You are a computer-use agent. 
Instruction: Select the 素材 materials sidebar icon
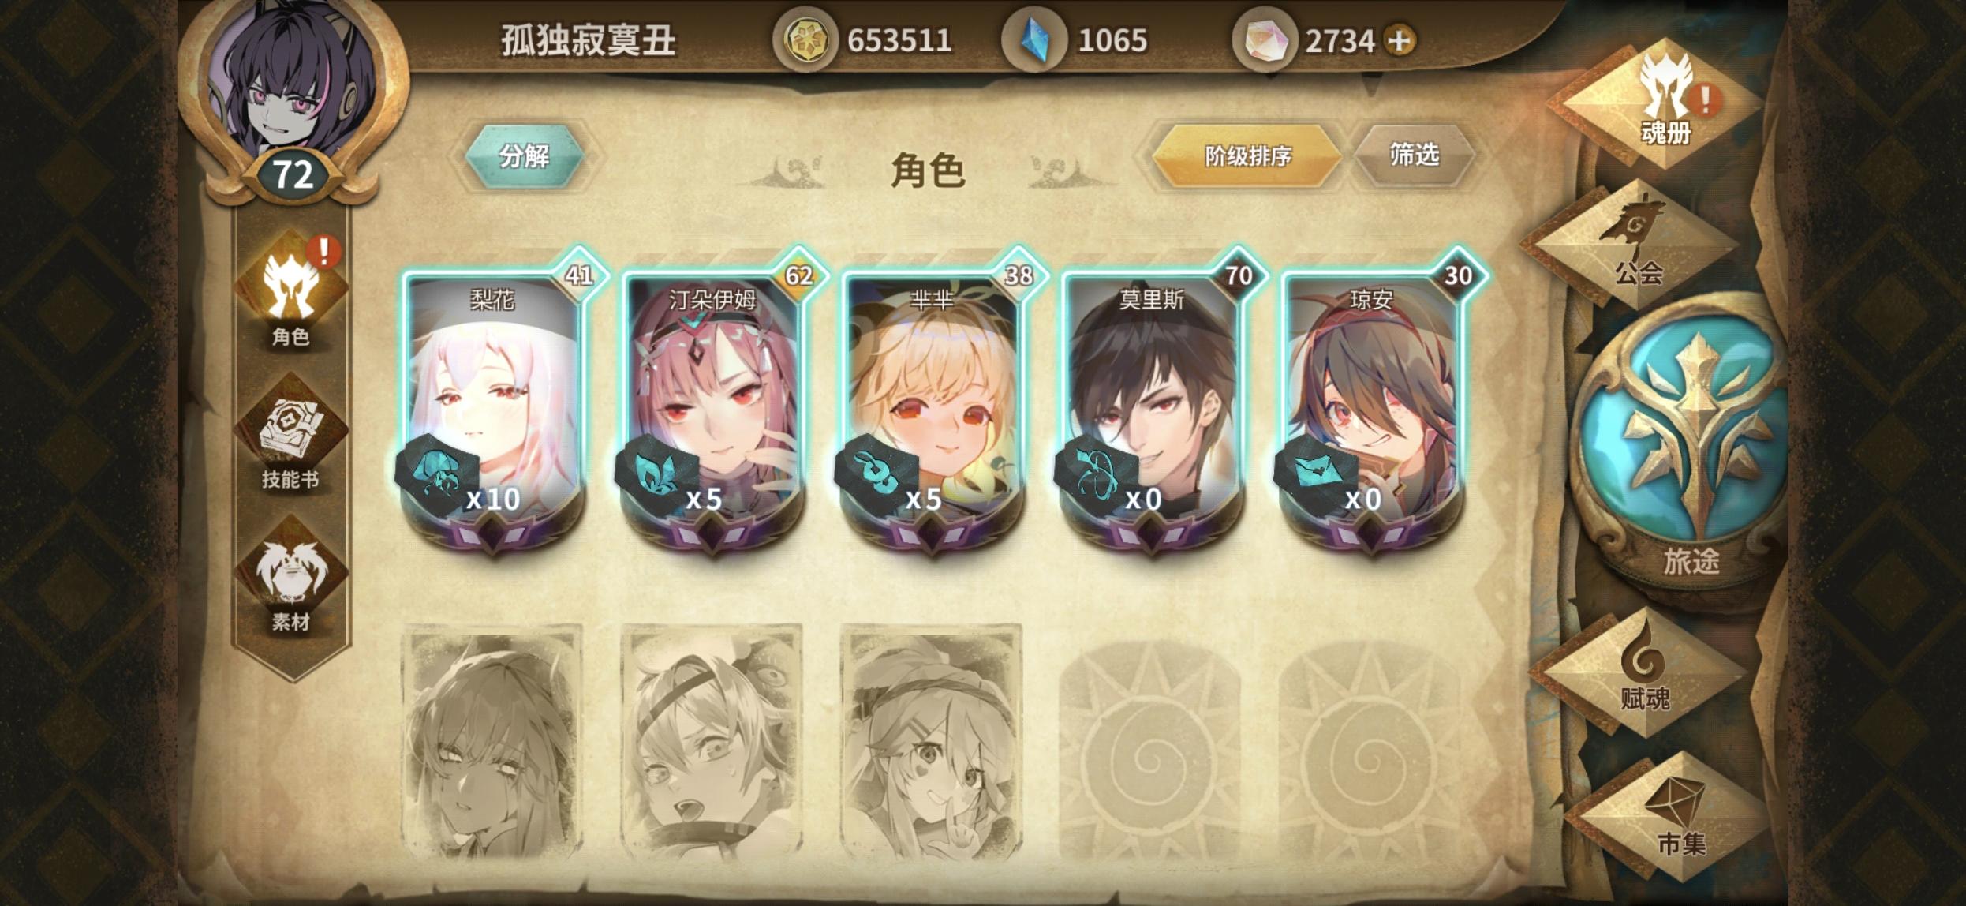click(290, 576)
